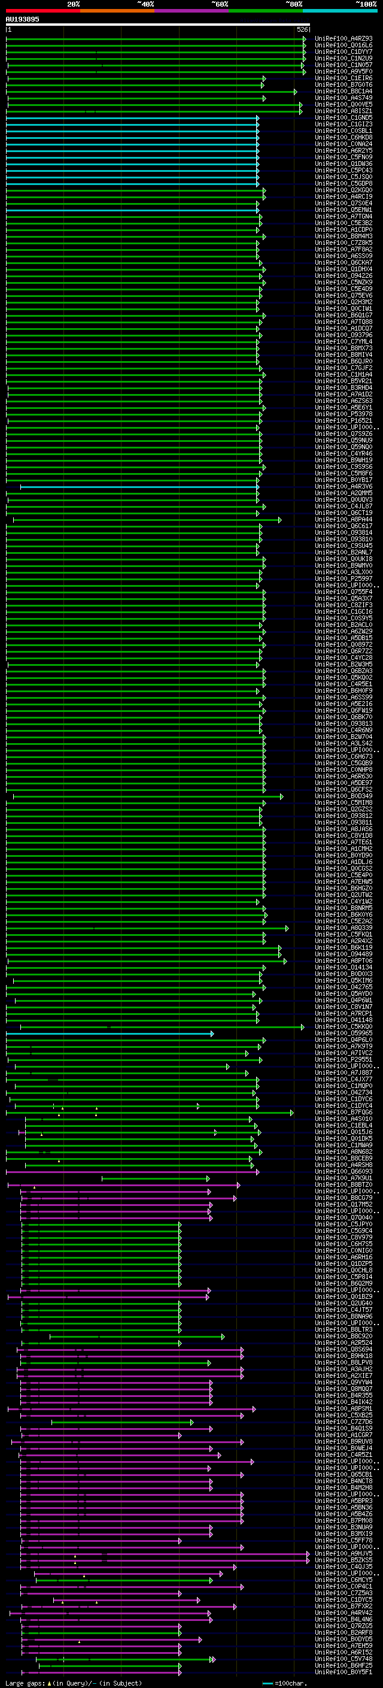Image resolution: width=383 pixels, height=1688 pixels.
Task: Click the UniRef100_Q4P6L0 label
Action: [344, 1040]
